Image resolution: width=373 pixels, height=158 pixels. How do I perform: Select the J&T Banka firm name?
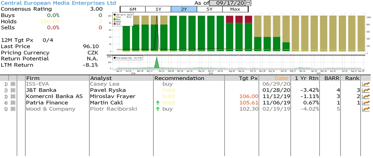tap(42, 90)
